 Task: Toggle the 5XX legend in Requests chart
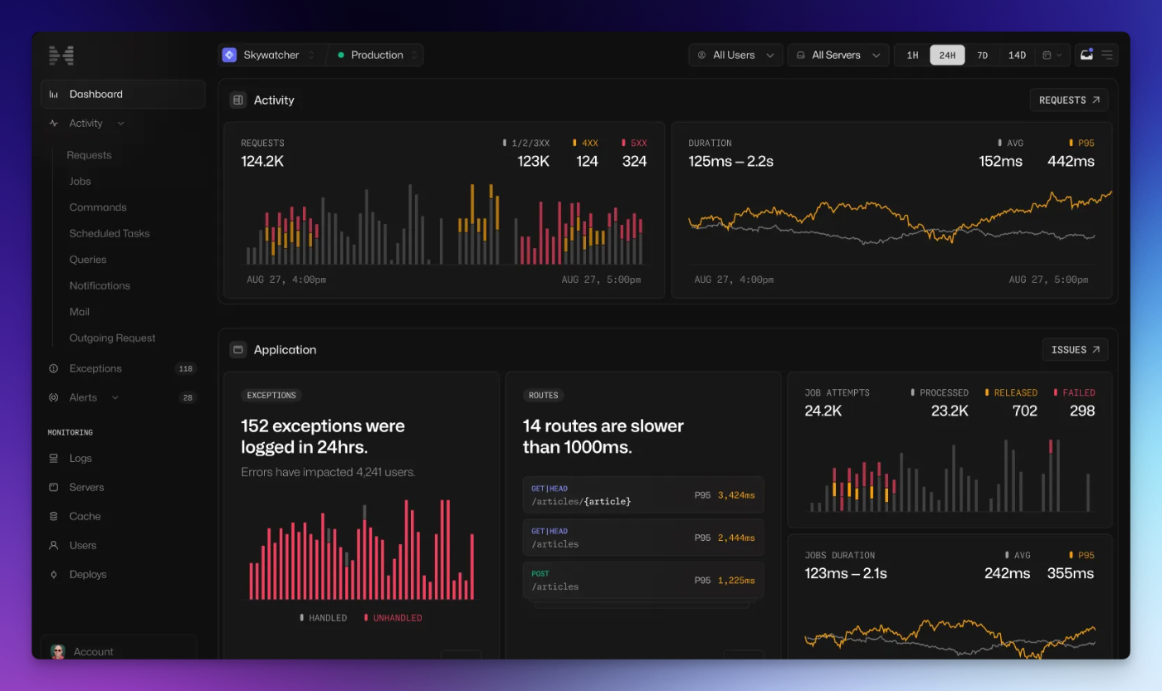(x=634, y=144)
